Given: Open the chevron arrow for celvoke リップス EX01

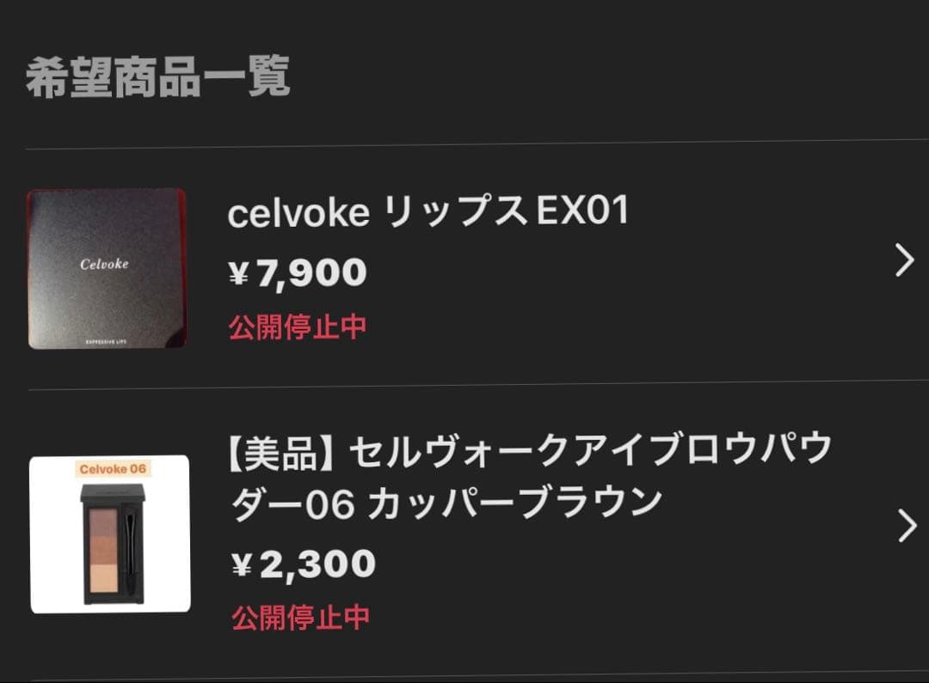Looking at the screenshot, I should 905,259.
